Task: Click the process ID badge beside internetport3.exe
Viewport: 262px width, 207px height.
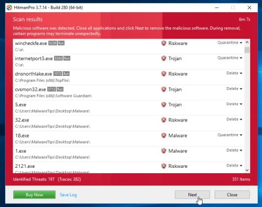Action: pyautogui.click(x=58, y=58)
